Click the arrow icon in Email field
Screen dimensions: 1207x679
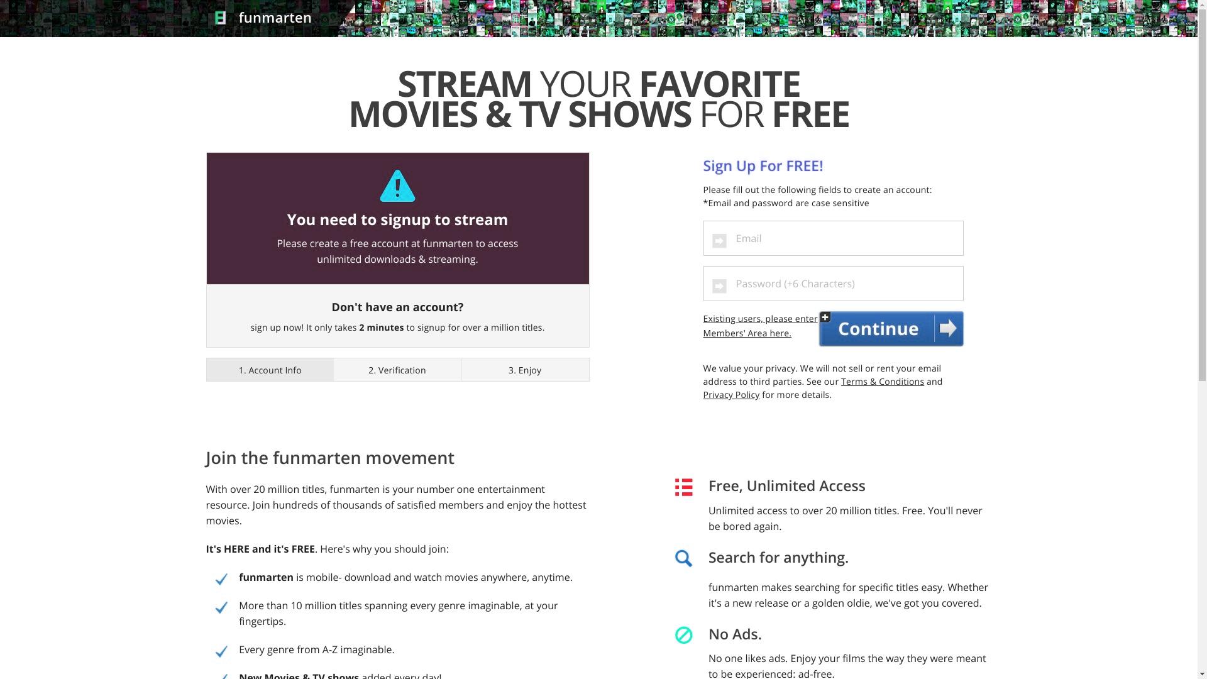point(719,241)
